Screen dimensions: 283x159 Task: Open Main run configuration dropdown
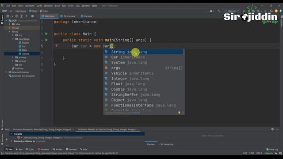[232, 11]
